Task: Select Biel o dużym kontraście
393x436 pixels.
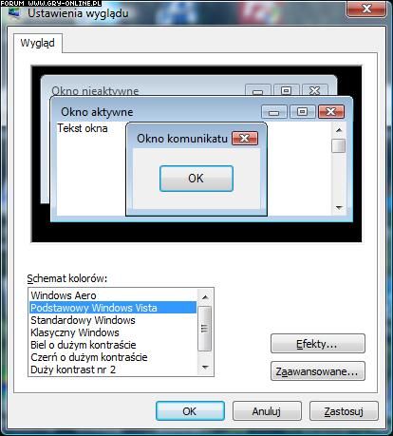Action: click(113, 345)
